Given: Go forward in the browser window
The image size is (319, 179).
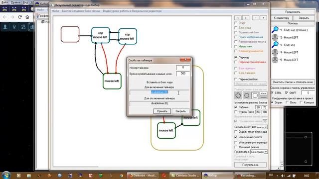Looking at the screenshot, I should coord(12,17).
